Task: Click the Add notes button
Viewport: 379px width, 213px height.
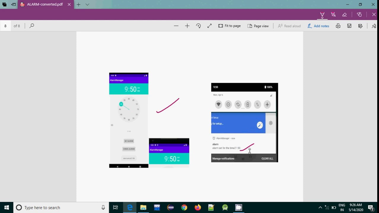Action: point(318,26)
